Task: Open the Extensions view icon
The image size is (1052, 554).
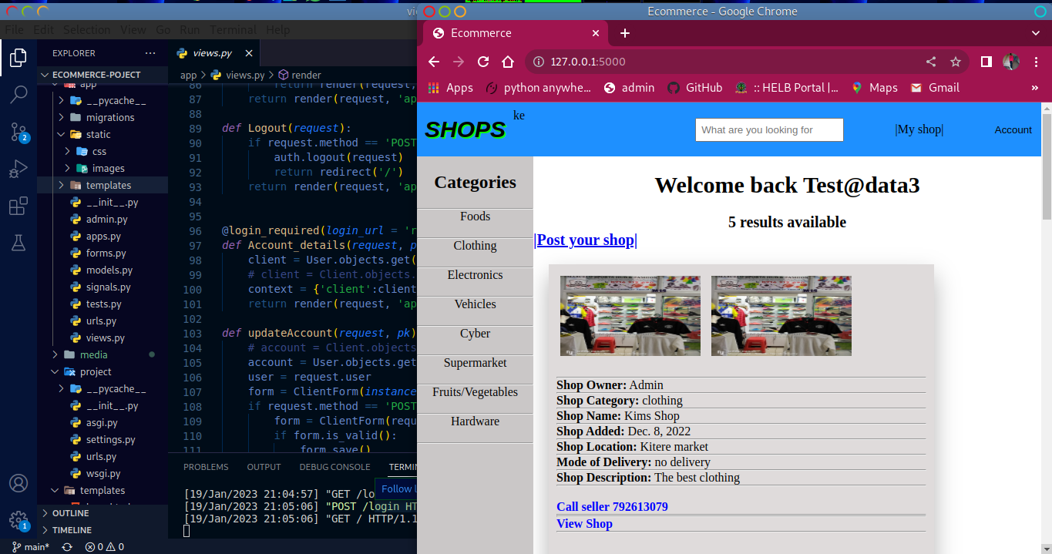Action: (18, 206)
